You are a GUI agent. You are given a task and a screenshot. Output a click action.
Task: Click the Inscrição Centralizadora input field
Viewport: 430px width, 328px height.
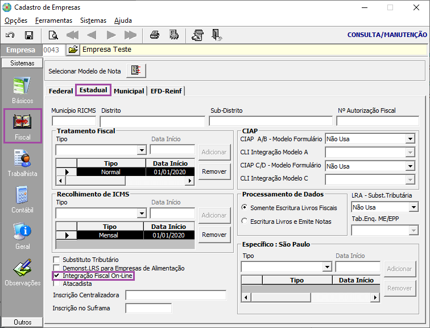click(x=176, y=295)
